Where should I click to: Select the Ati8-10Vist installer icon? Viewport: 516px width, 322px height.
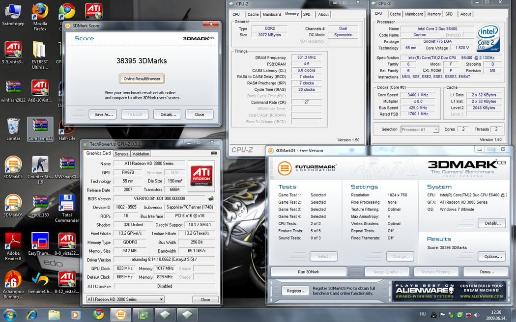point(40,91)
